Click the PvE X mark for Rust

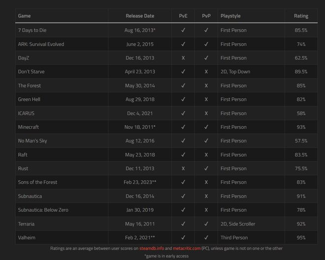point(183,168)
